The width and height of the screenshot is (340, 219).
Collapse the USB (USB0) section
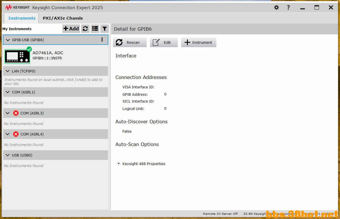8,155
